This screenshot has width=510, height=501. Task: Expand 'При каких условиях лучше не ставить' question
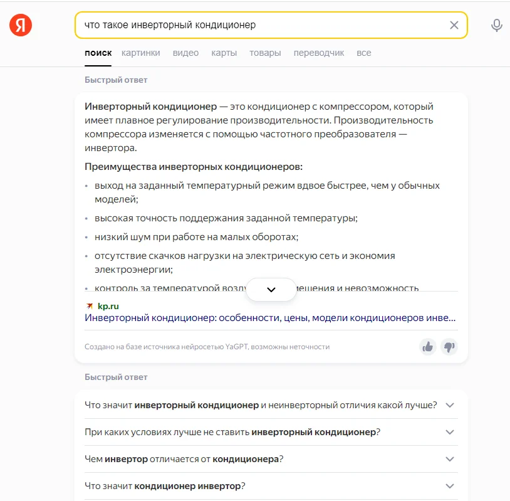coord(449,432)
